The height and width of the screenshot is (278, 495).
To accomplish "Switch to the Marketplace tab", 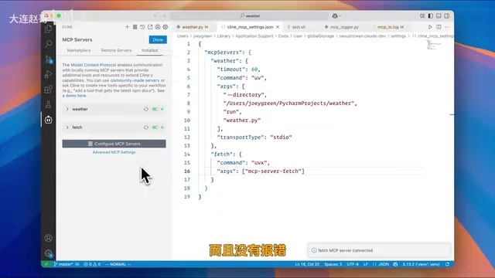I will pos(79,50).
